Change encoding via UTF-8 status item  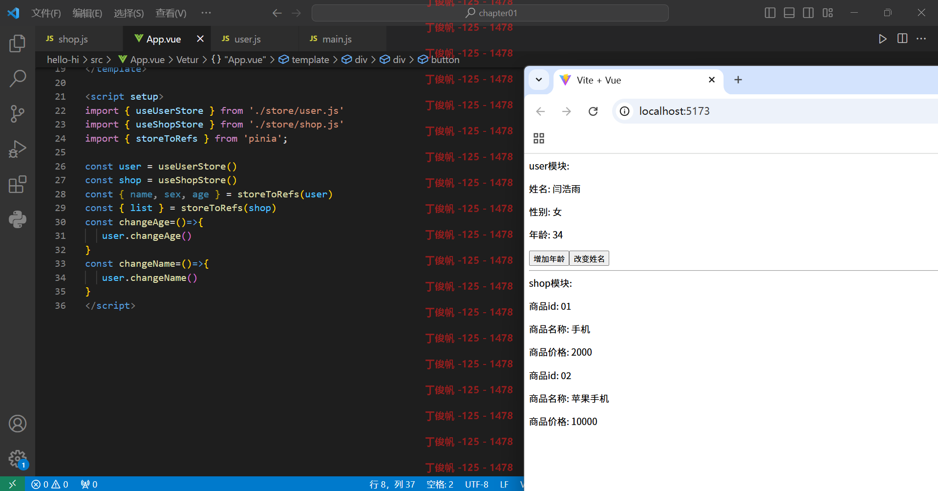476,484
